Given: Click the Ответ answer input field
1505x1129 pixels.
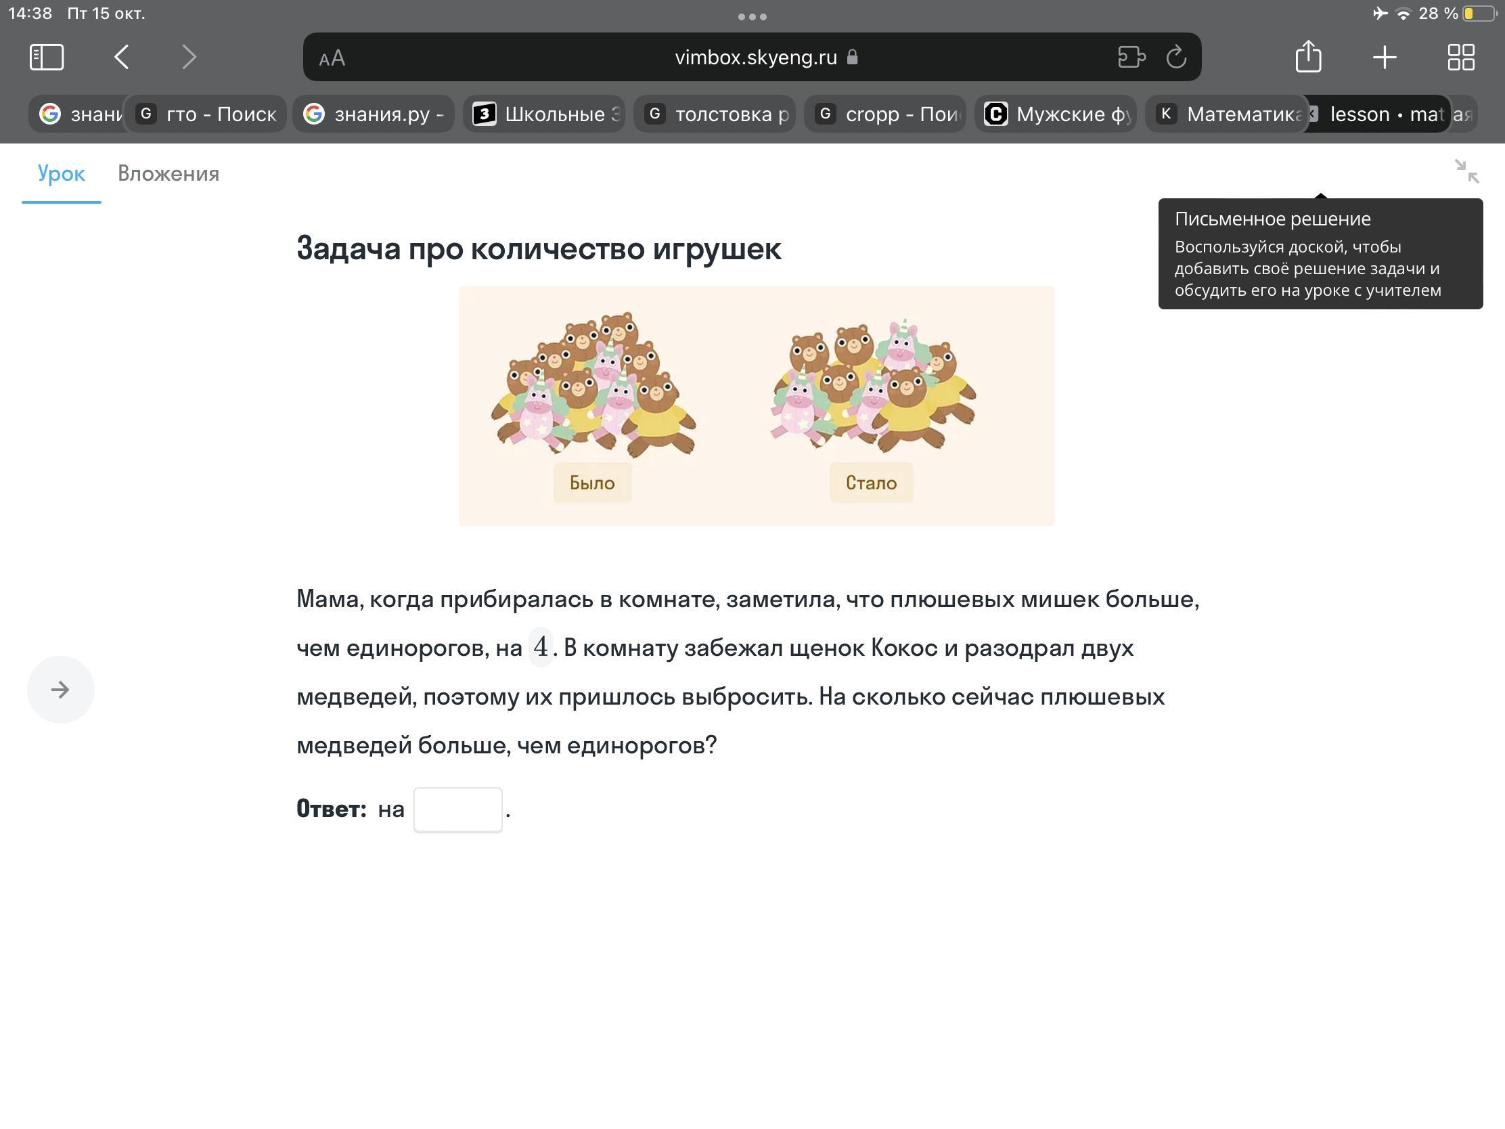Looking at the screenshot, I should pyautogui.click(x=458, y=810).
